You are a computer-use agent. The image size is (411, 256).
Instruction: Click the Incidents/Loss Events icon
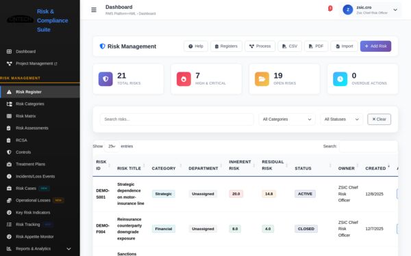click(9, 176)
